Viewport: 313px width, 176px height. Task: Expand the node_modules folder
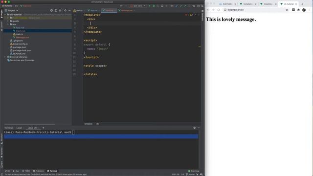coord(8,18)
